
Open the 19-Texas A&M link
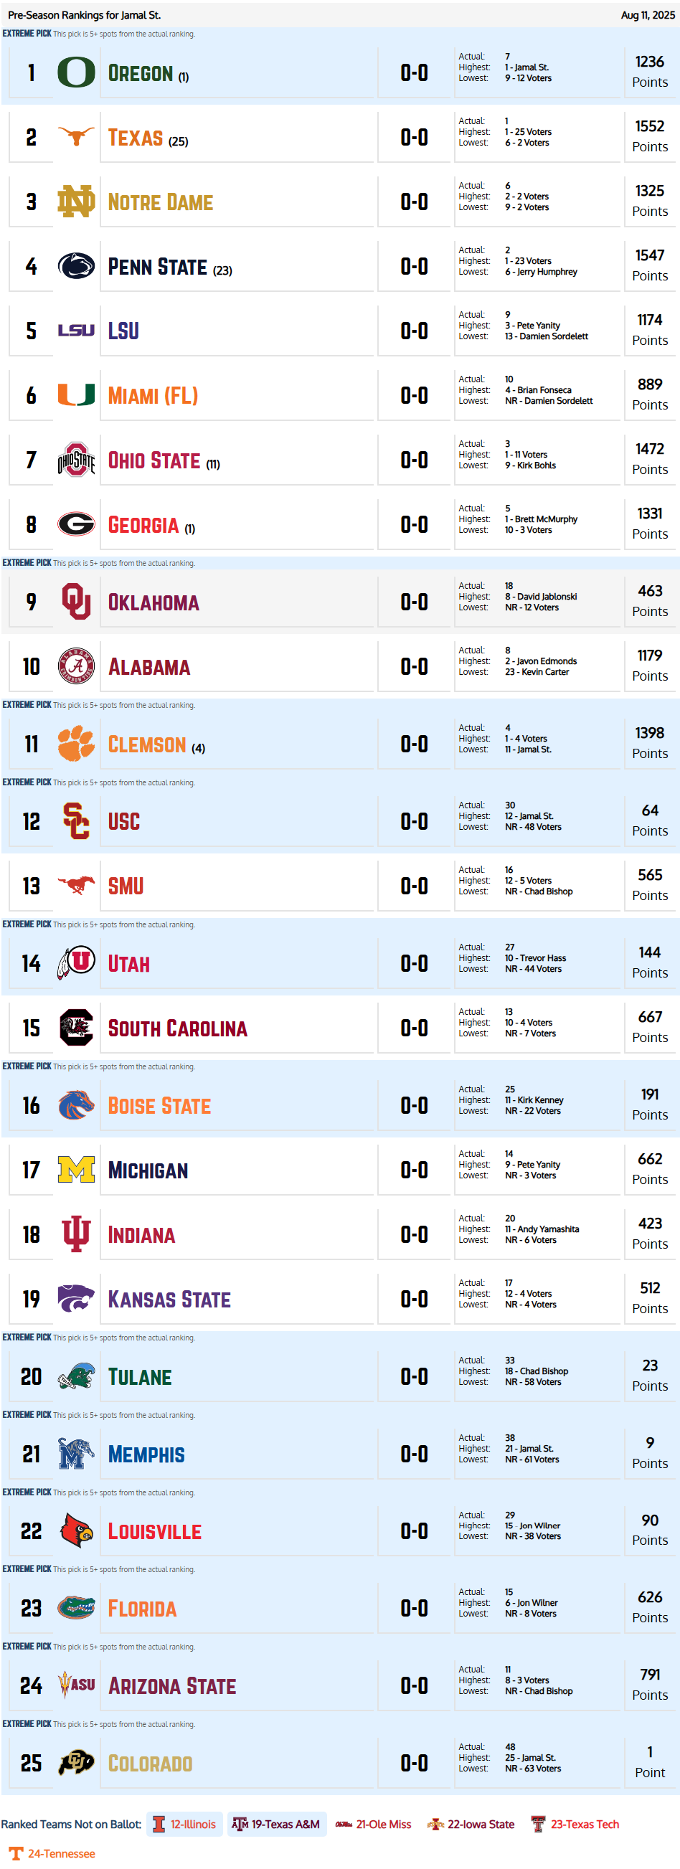tap(276, 1824)
